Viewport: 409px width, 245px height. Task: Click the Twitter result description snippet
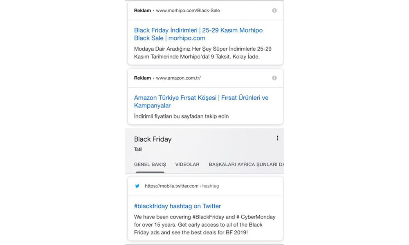204,225
